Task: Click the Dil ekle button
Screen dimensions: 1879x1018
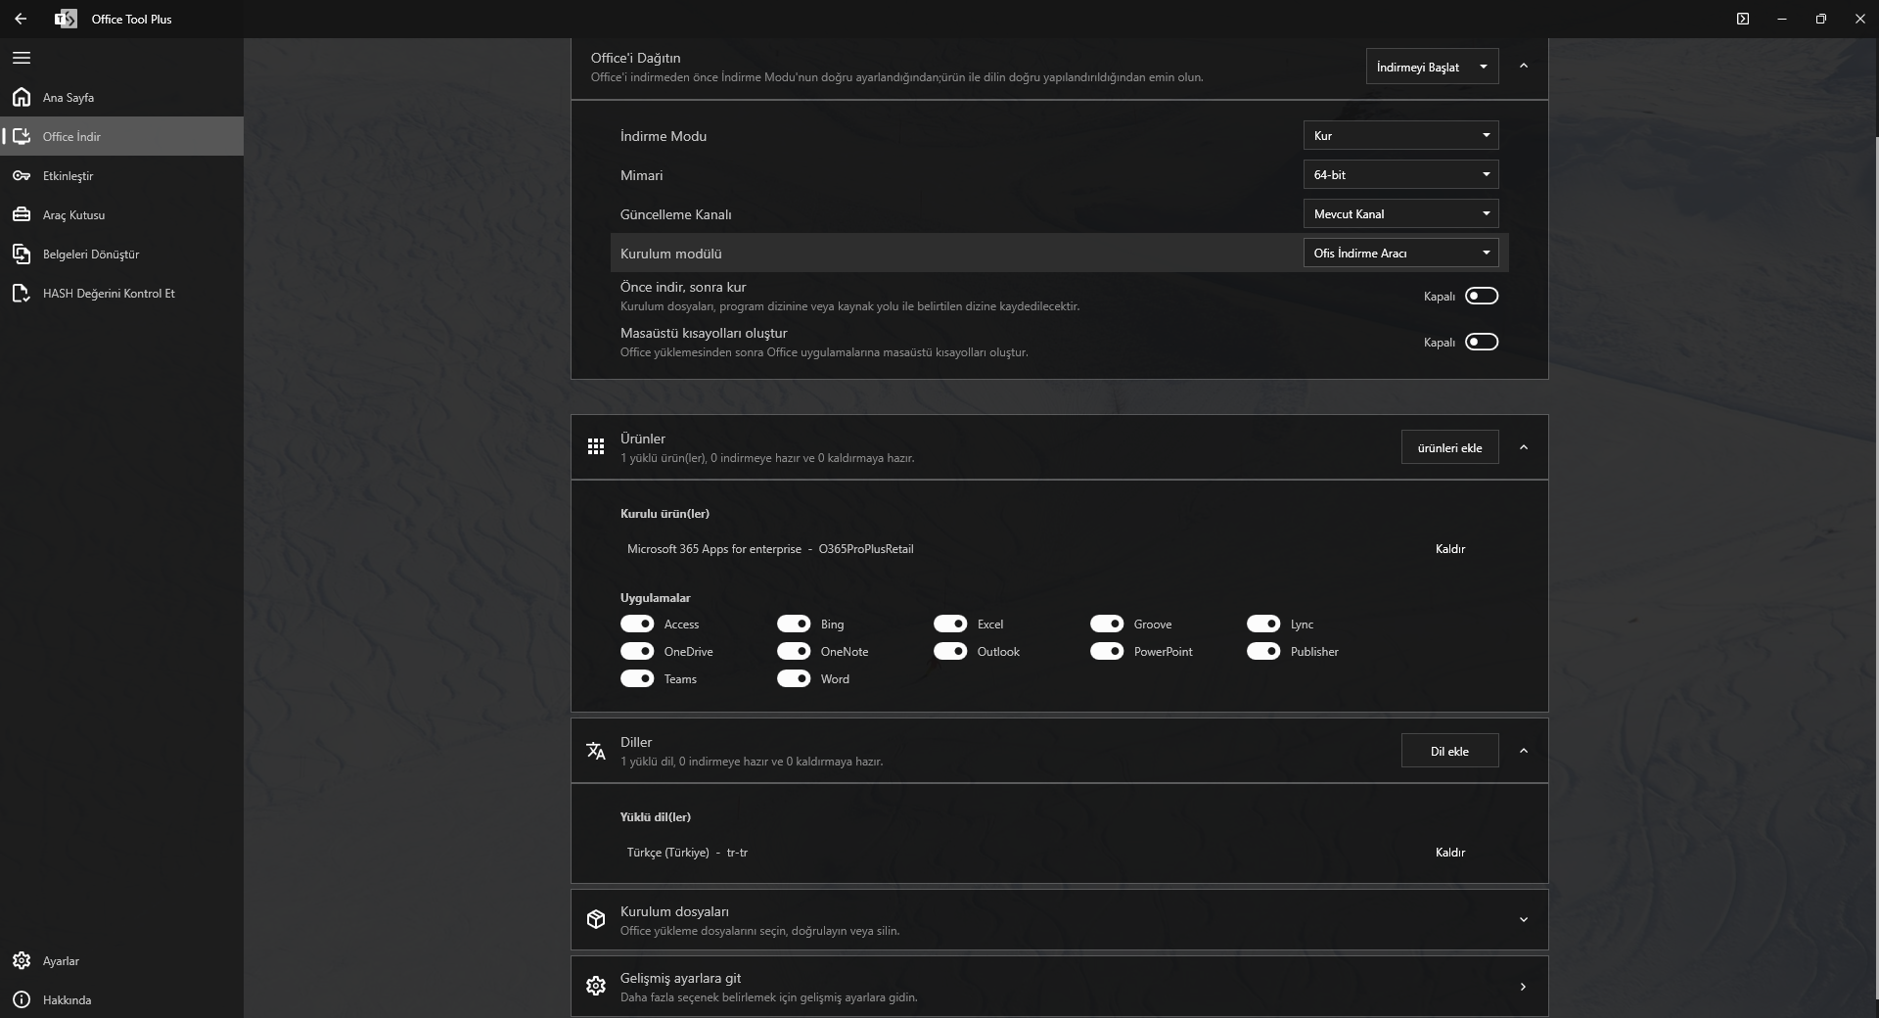Action: pos(1449,751)
